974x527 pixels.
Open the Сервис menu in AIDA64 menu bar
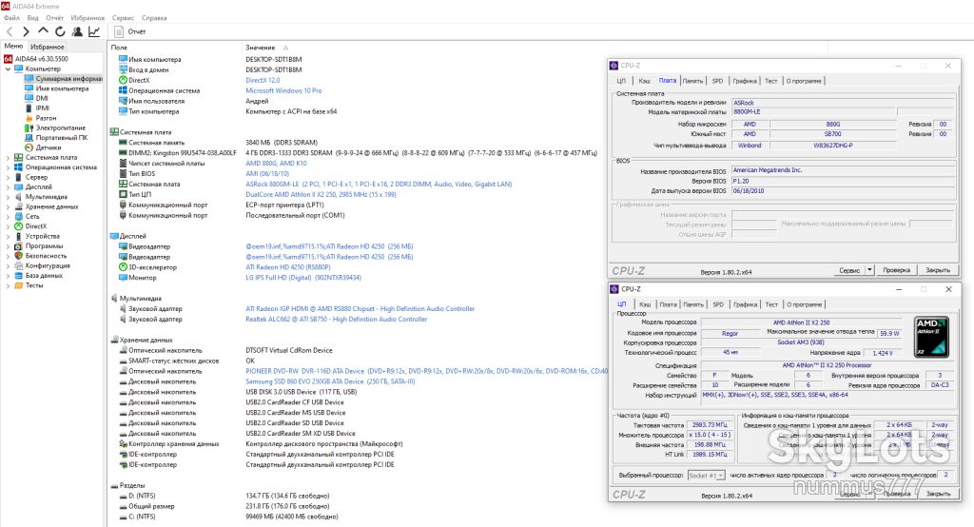[123, 18]
